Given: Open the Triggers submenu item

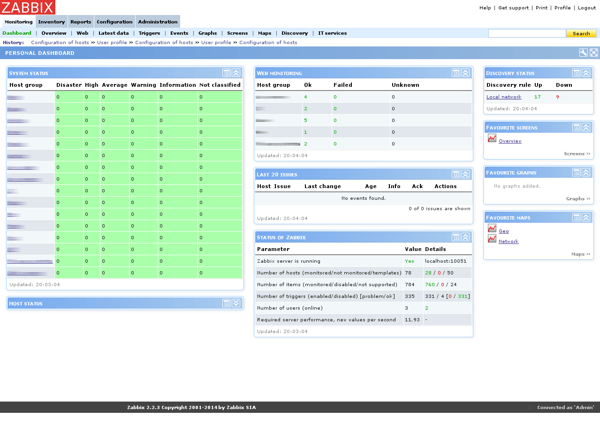Looking at the screenshot, I should pos(149,33).
